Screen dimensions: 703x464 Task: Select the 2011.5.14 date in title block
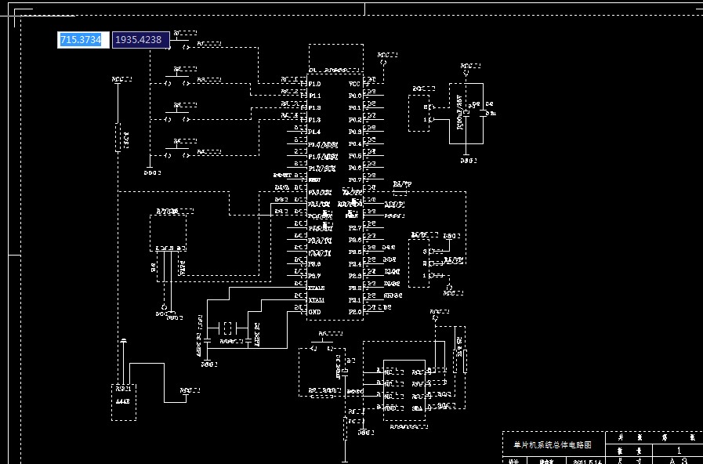(587, 462)
